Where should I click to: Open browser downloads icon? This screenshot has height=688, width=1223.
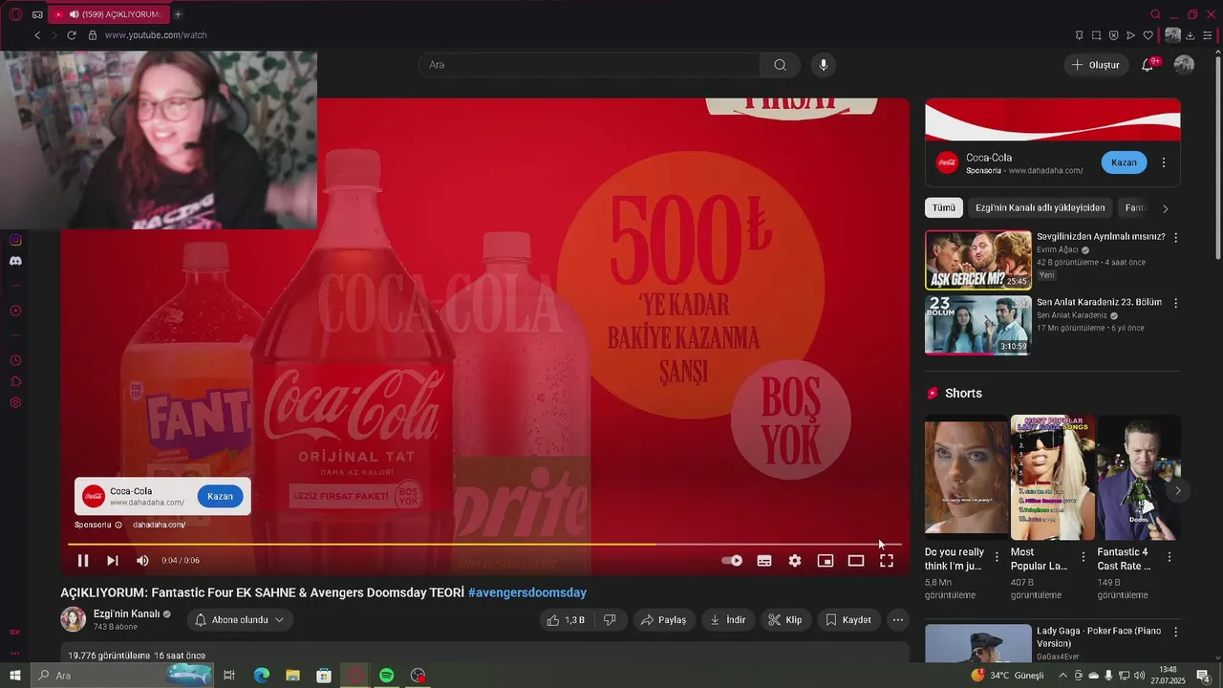tap(1191, 35)
